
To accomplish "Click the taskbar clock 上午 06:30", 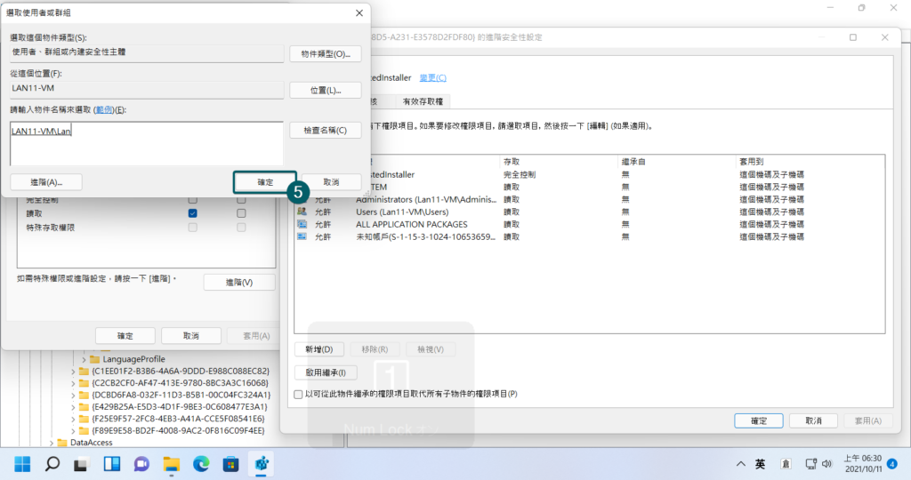I will pyautogui.click(x=863, y=463).
